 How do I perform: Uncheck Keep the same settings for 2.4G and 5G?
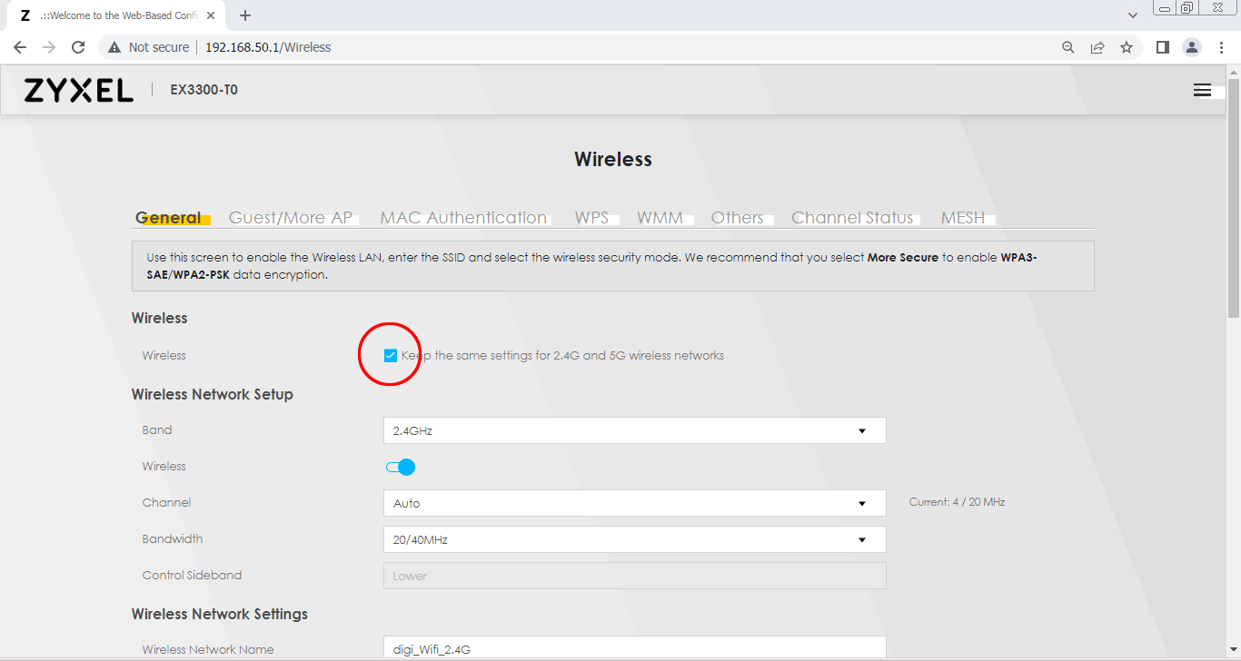(x=391, y=355)
